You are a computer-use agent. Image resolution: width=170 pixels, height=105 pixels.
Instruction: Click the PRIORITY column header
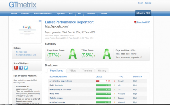pyautogui.click(x=138, y=77)
